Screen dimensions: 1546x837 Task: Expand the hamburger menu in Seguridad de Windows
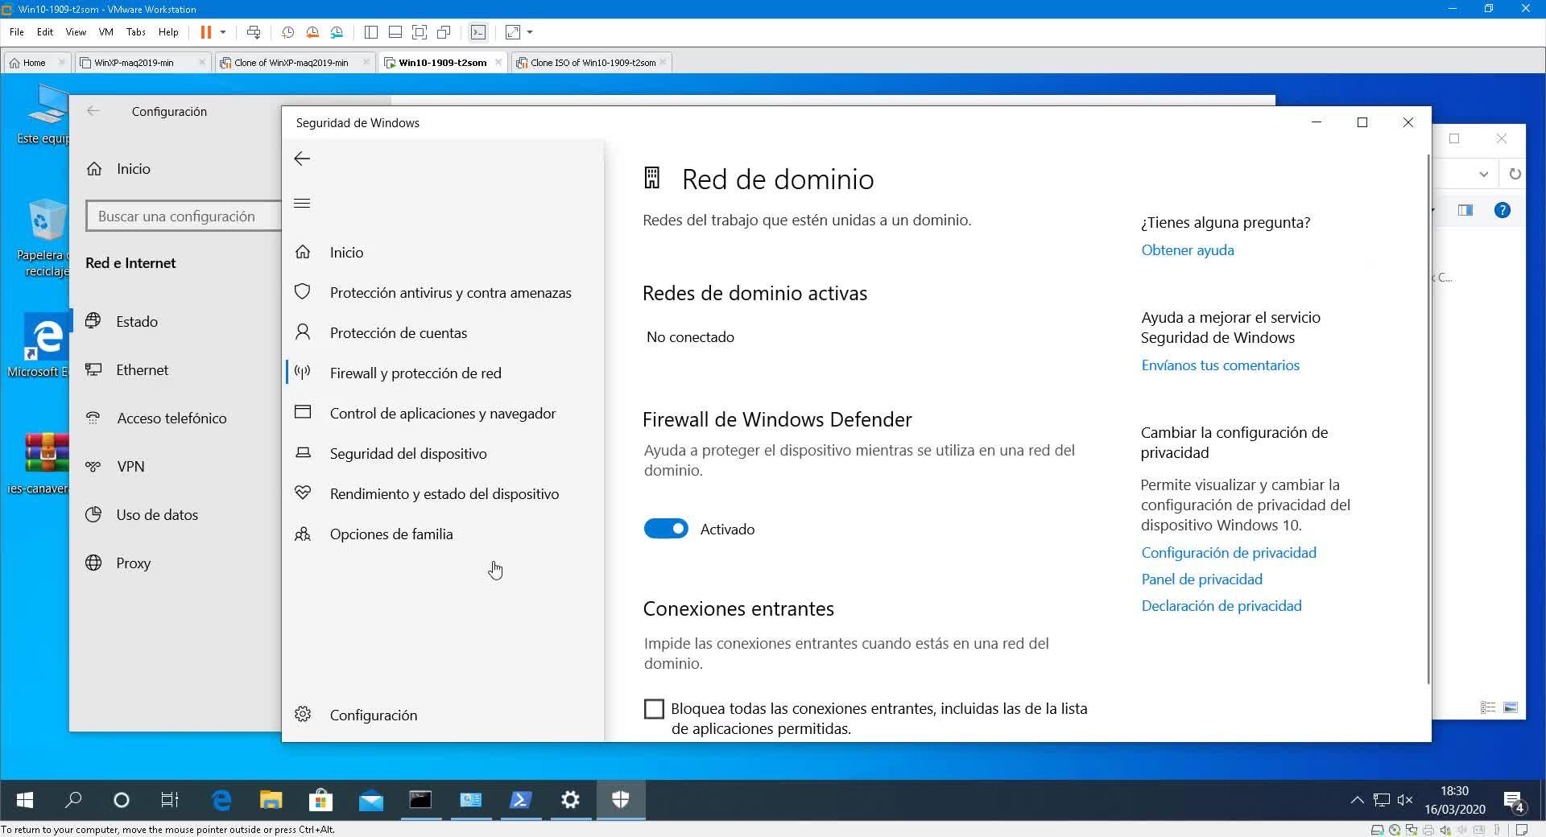point(302,203)
